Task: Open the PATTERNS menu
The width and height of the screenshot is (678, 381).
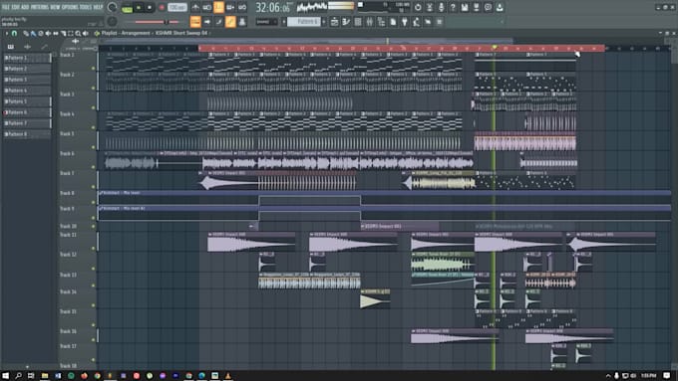Action: pos(39,7)
